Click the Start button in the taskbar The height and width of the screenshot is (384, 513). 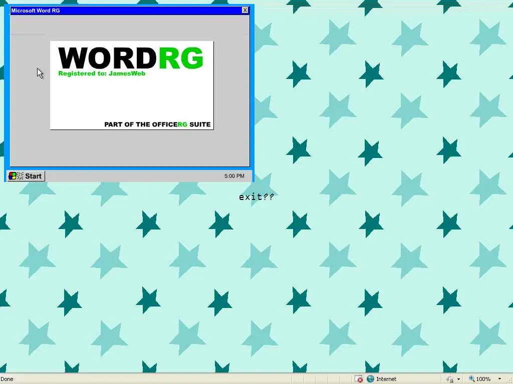(x=26, y=176)
